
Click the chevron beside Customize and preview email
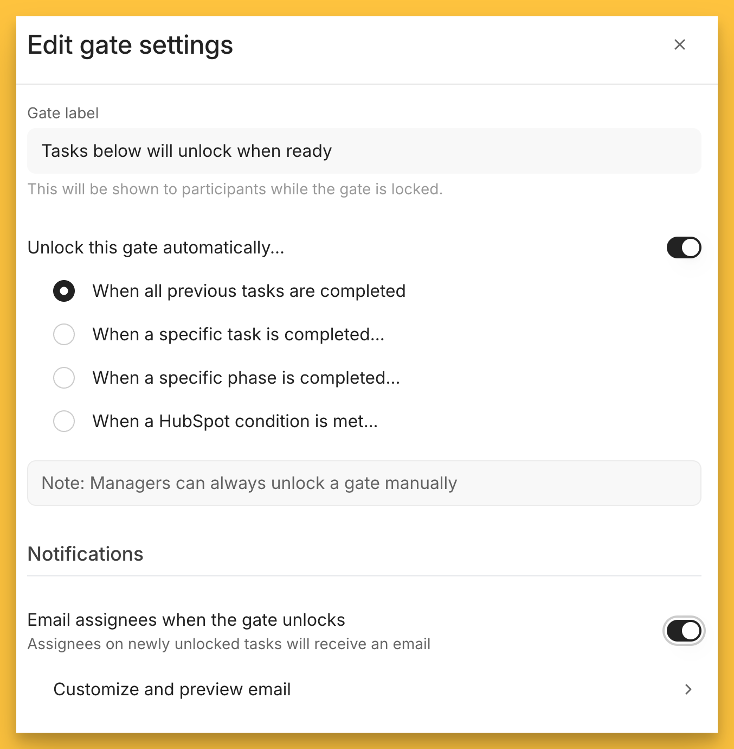coord(688,689)
